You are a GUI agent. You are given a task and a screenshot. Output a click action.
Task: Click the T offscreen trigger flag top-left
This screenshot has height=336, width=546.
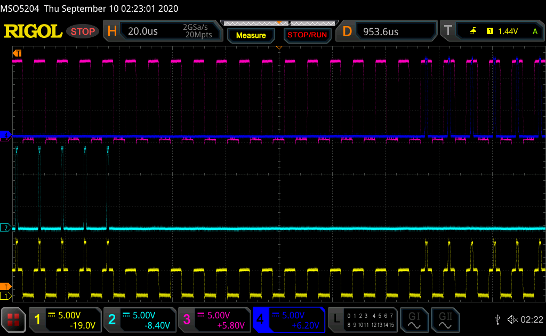tap(17, 53)
